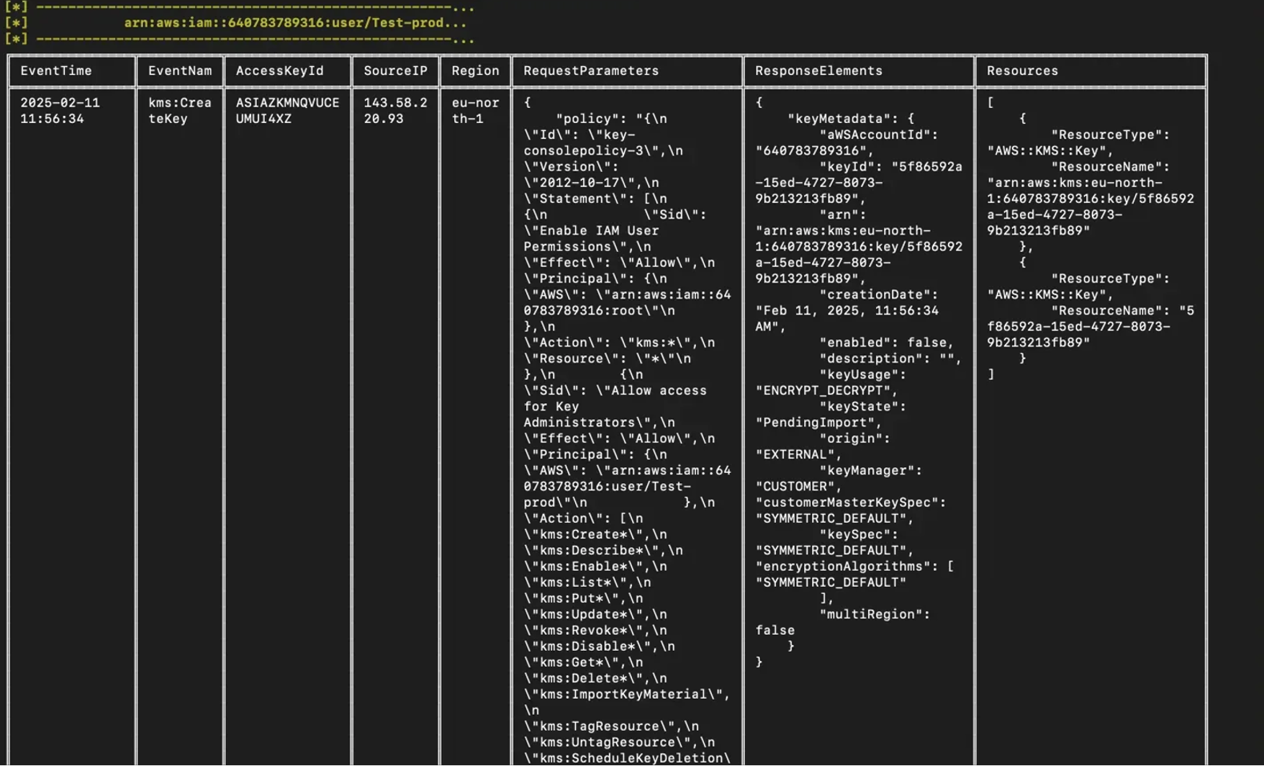Select the Resources column header
This screenshot has height=766, width=1264.
click(1022, 71)
